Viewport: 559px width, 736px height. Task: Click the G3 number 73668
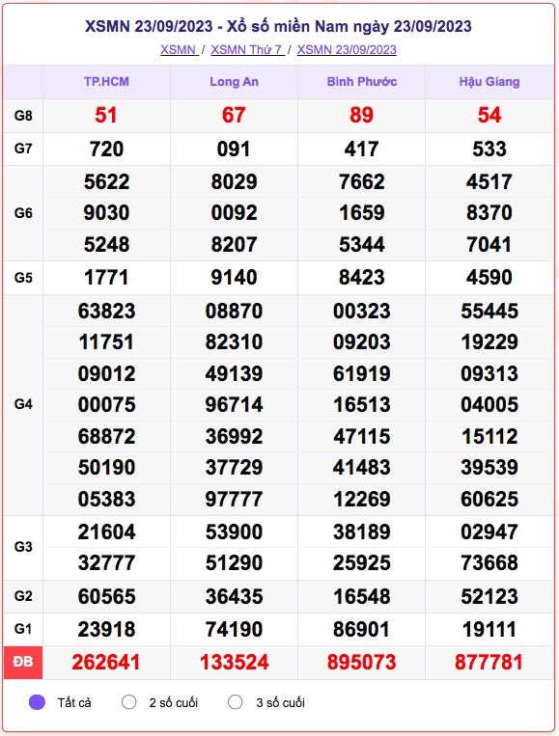[489, 562]
